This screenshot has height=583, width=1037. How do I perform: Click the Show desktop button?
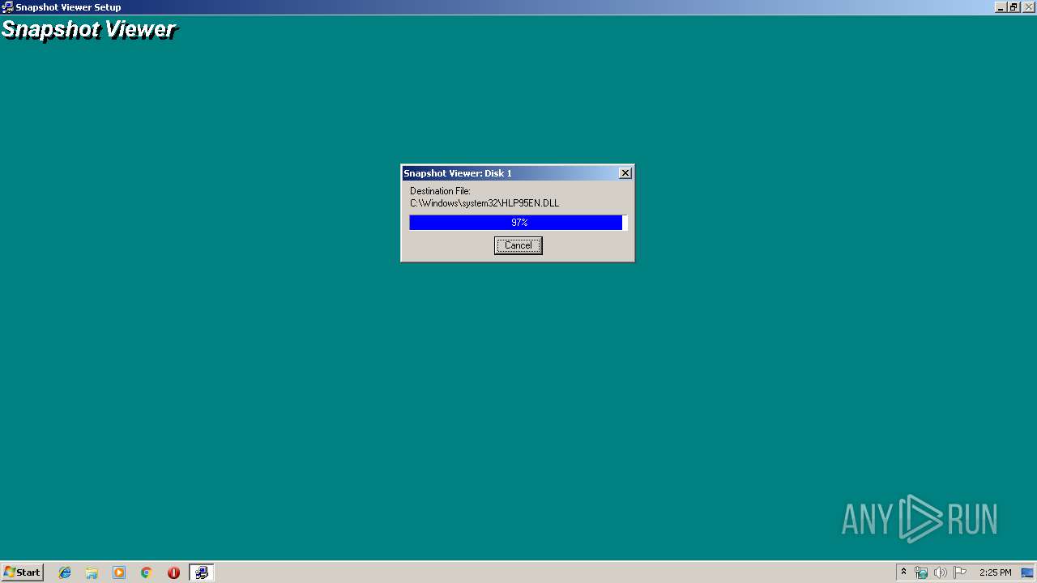(1028, 572)
